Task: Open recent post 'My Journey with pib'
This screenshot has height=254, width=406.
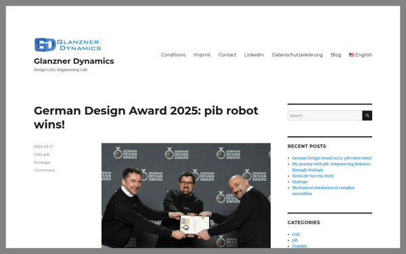Action: coord(331,167)
